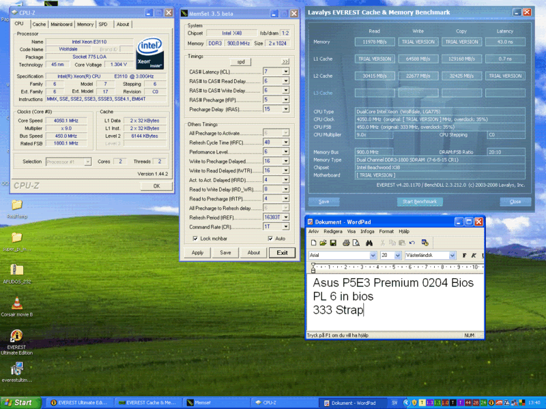Open the Windows Start menu
The image size is (546, 409).
[x=20, y=403]
